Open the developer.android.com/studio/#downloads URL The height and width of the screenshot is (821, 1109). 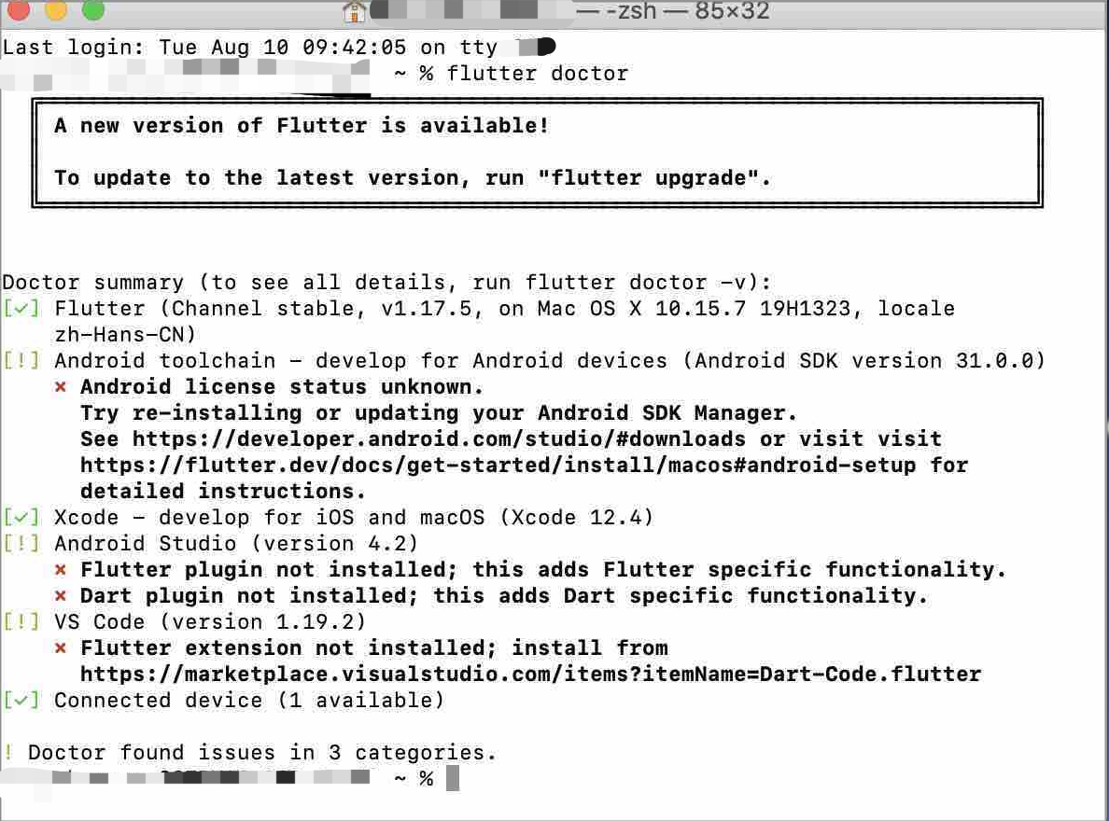pos(439,439)
